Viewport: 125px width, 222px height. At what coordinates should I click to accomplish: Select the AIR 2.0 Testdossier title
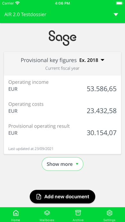25,14
